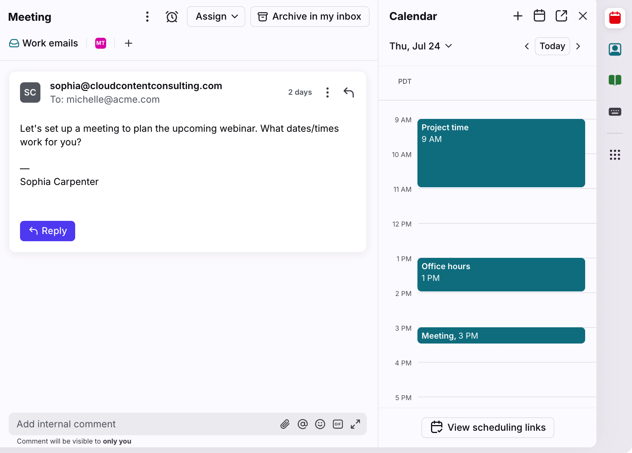Go to the previous day in Calendar
This screenshot has height=453, width=632.
pyautogui.click(x=527, y=46)
